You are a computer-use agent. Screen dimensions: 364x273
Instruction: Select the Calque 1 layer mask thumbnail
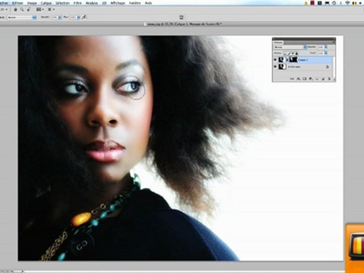click(293, 60)
